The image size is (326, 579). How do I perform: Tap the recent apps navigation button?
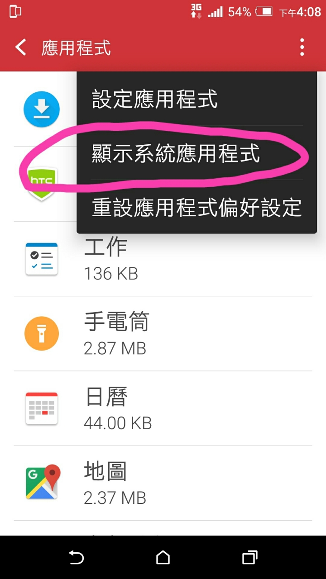click(x=250, y=557)
